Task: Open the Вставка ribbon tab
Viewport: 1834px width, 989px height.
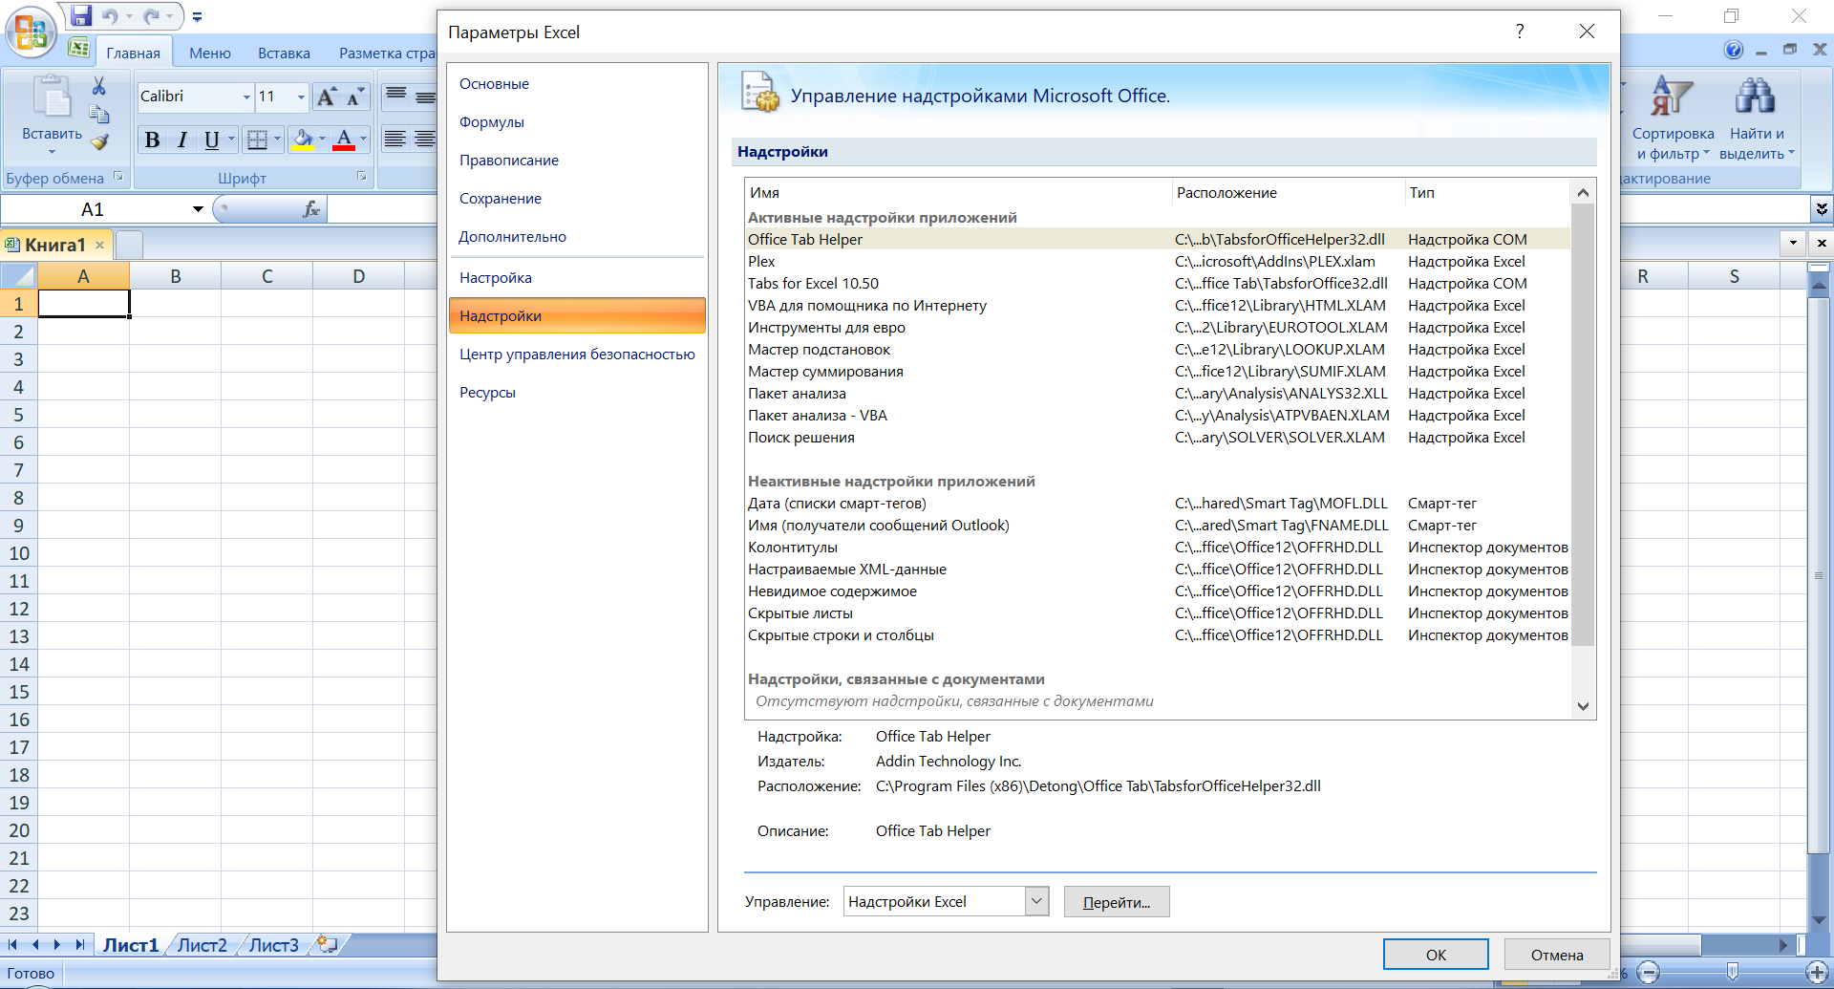Action: click(x=284, y=54)
